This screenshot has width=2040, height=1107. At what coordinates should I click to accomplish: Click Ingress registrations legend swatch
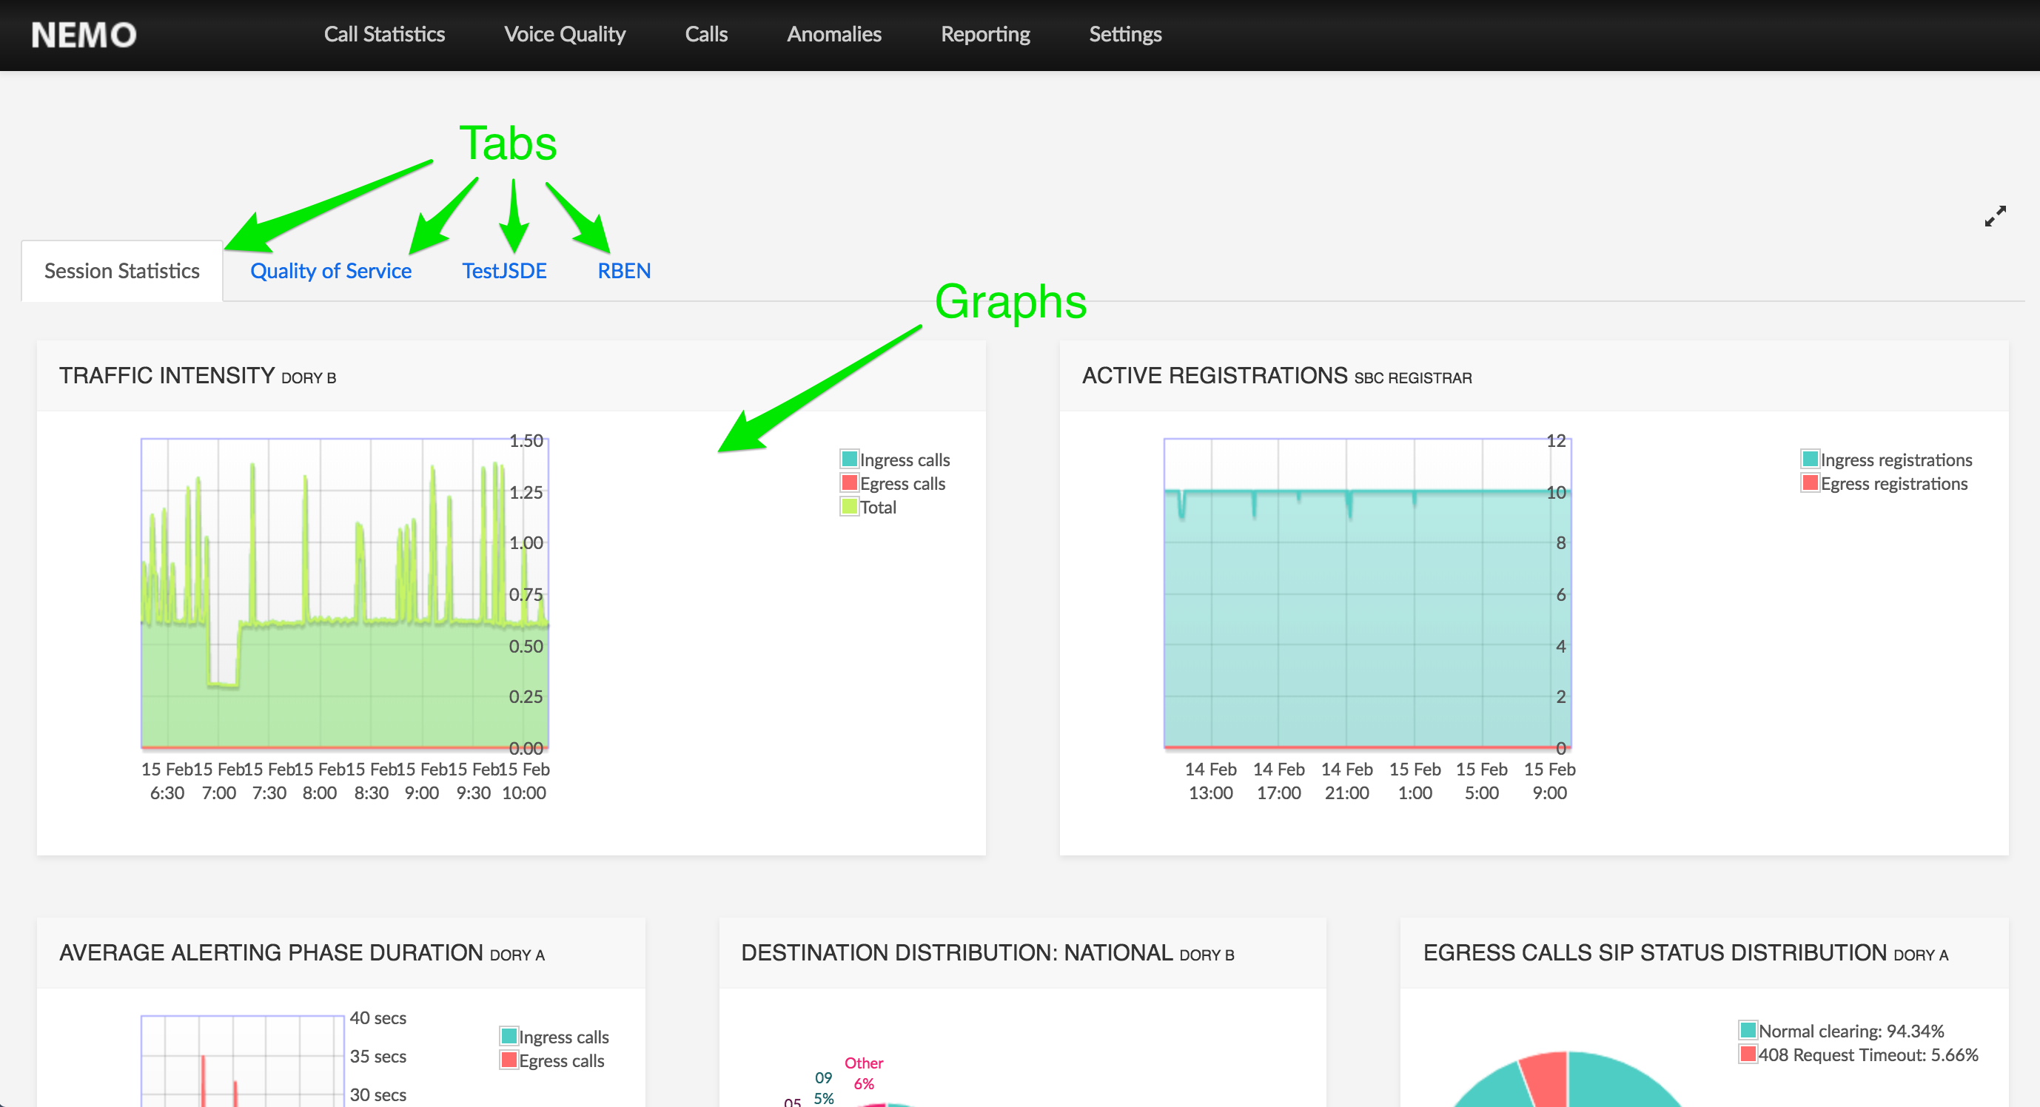1810,460
